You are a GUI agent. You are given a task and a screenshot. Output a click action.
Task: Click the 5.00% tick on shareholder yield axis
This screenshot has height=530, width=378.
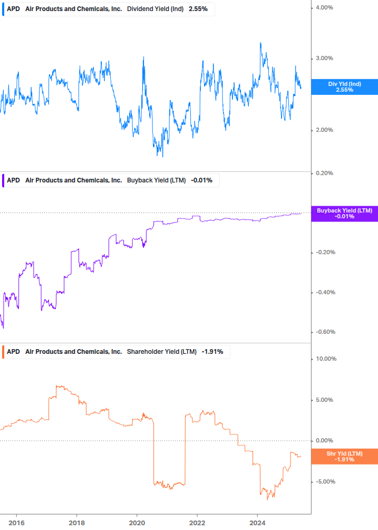point(324,400)
